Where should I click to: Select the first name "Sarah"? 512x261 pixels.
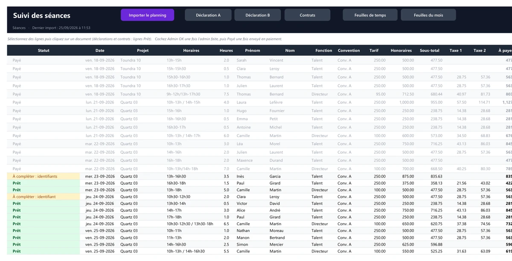click(242, 60)
